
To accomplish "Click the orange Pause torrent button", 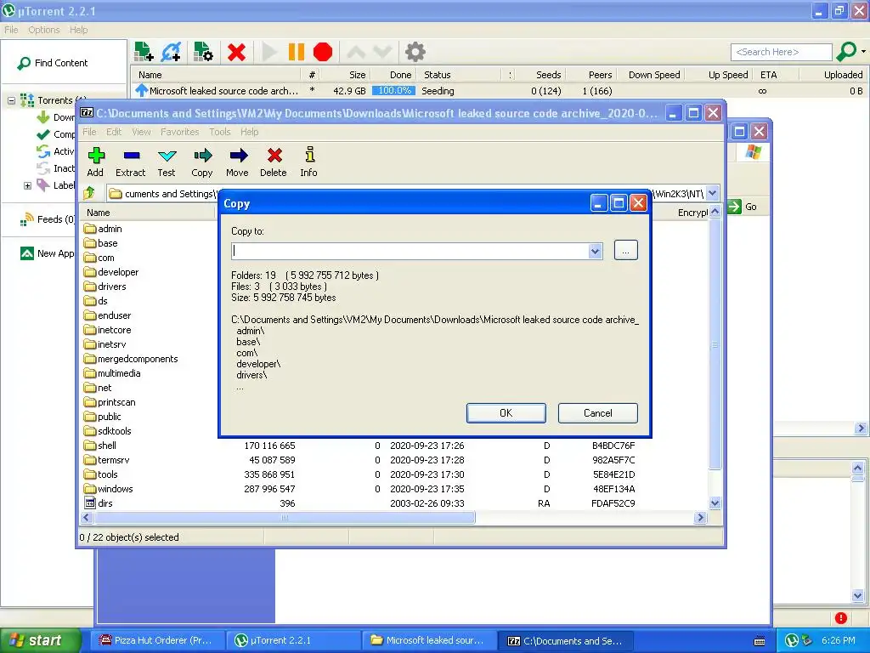I will tap(297, 52).
